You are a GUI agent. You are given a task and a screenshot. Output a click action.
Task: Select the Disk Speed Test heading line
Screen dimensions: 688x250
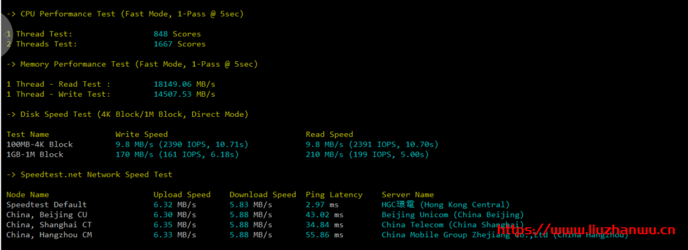[x=127, y=114]
